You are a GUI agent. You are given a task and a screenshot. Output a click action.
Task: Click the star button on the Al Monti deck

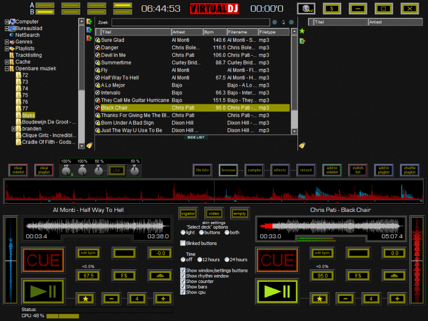(86, 299)
